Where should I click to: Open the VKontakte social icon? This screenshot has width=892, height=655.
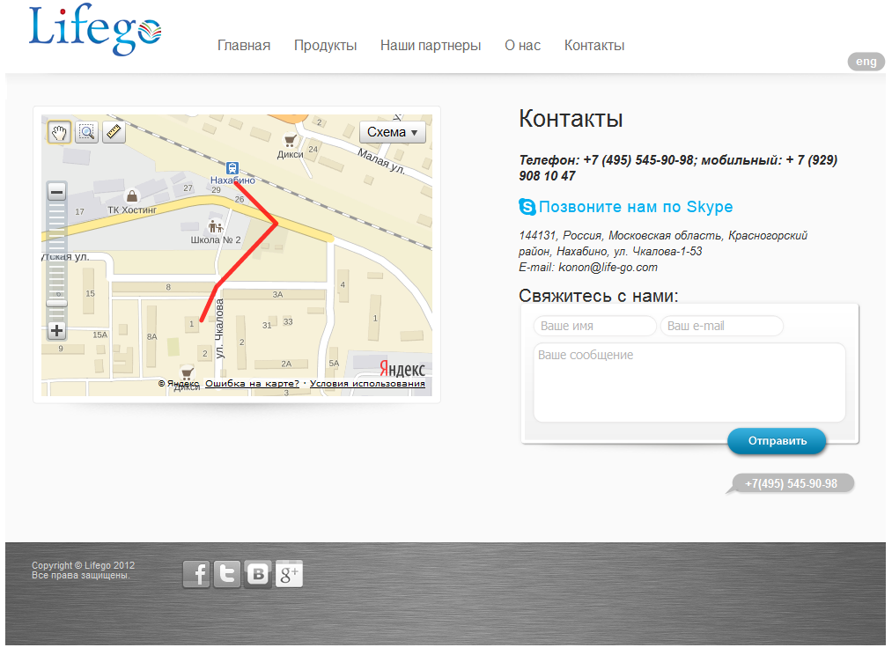[258, 574]
